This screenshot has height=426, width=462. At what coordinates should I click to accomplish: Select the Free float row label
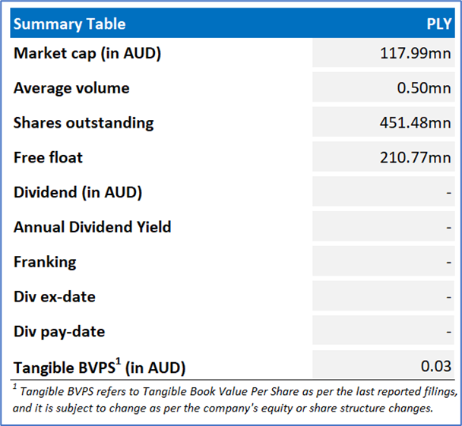(x=48, y=157)
